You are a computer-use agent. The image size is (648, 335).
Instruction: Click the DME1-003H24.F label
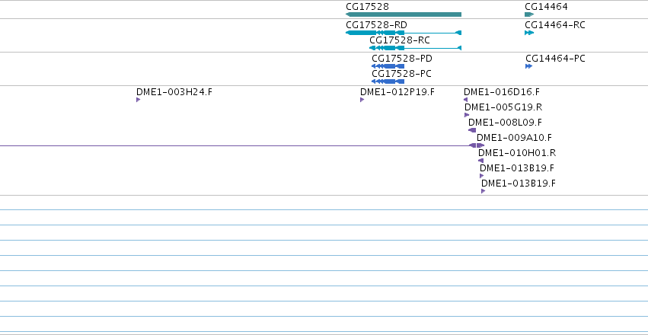click(174, 91)
